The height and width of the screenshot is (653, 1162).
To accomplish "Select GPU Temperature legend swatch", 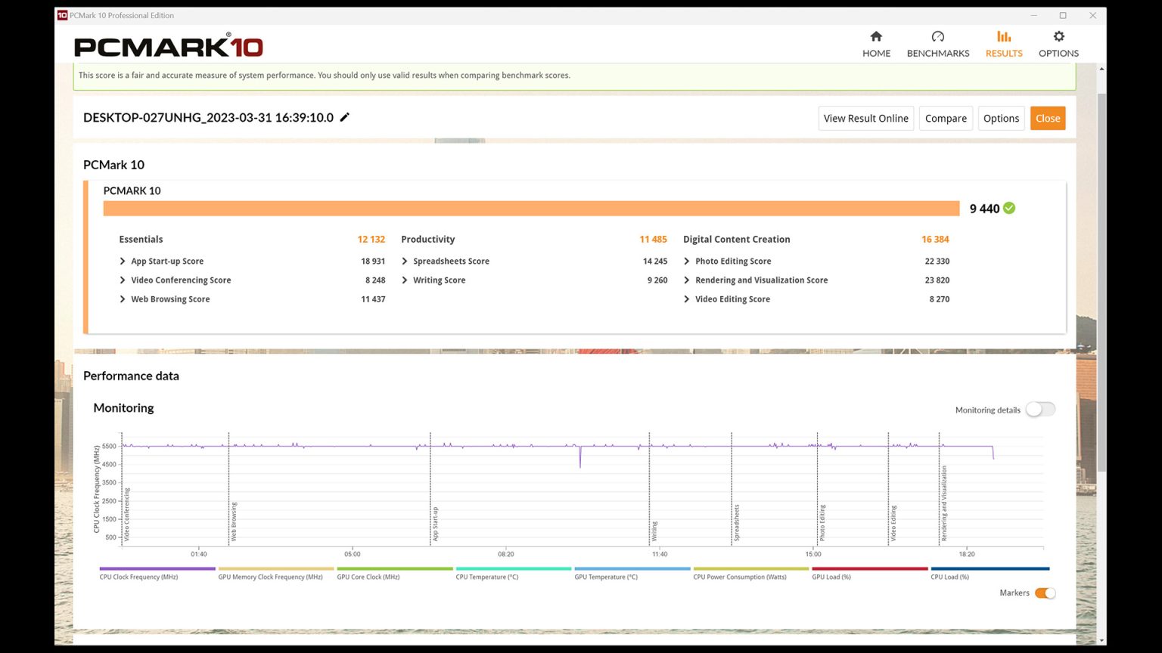I will click(x=632, y=568).
